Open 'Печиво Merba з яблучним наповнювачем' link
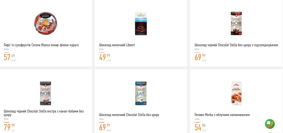This screenshot has height=133, width=283. (x=222, y=115)
